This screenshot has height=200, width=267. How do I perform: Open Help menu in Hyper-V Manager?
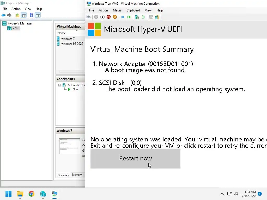[39, 9]
